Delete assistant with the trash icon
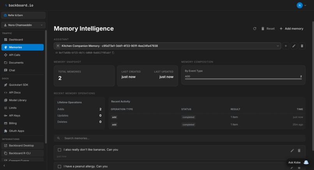Screen dimensions: 314x170 [x=302, y=46]
